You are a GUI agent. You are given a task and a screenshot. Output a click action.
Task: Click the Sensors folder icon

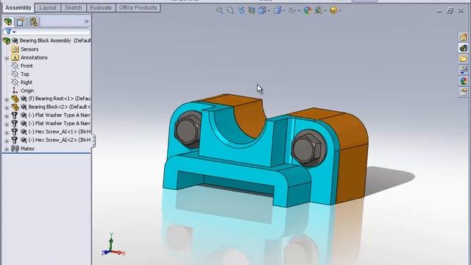tap(15, 49)
